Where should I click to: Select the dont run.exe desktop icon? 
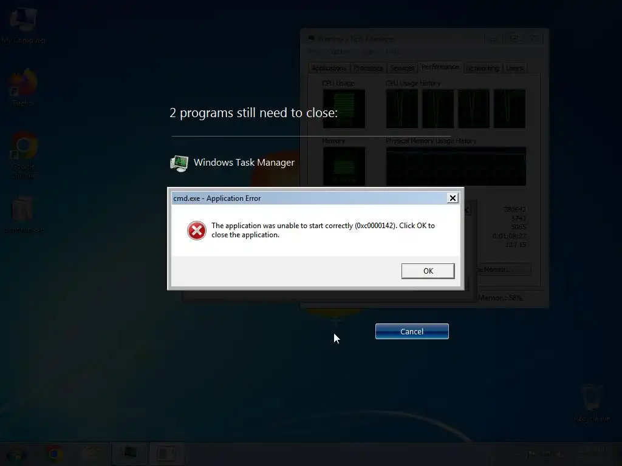click(24, 214)
